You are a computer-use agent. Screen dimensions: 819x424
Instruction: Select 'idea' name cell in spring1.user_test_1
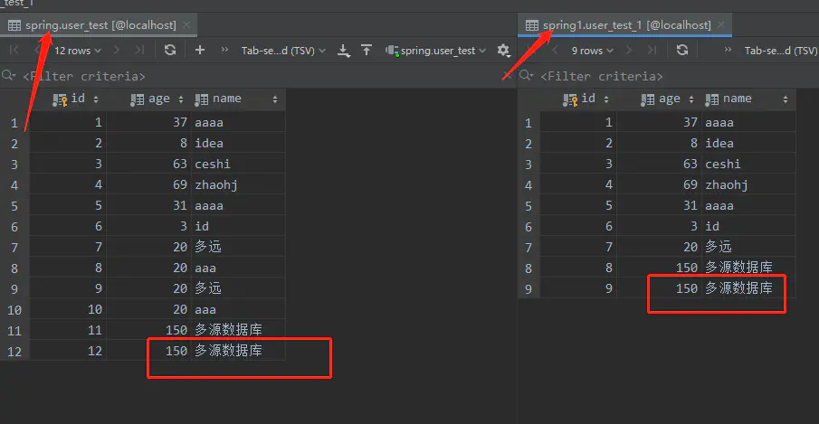748,143
